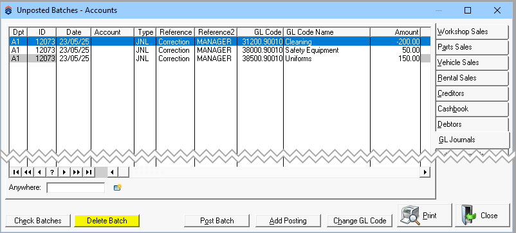Click GL code 38500.90010
Image resolution: width=516 pixels, height=233 pixels.
pos(261,59)
